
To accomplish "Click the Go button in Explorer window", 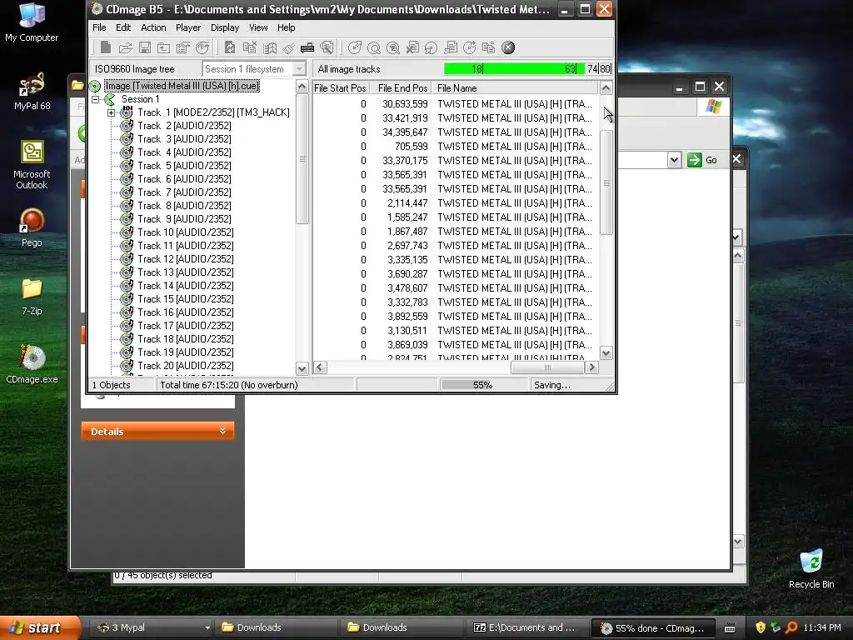I will tap(702, 160).
